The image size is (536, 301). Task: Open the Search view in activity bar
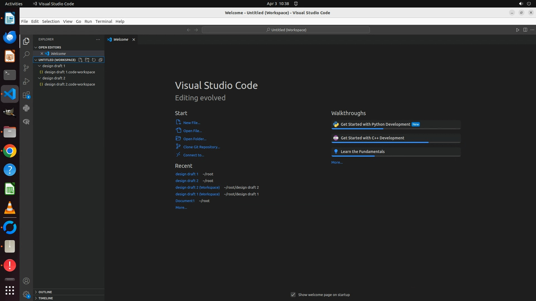pyautogui.click(x=26, y=54)
